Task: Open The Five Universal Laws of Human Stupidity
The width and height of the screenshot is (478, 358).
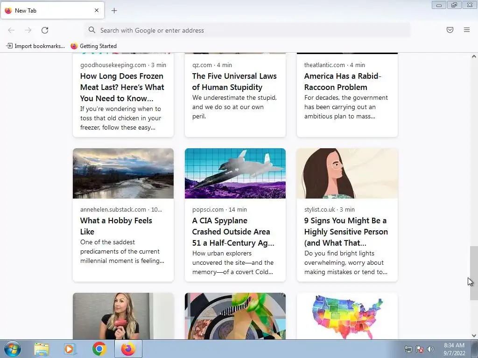Action: pyautogui.click(x=234, y=82)
